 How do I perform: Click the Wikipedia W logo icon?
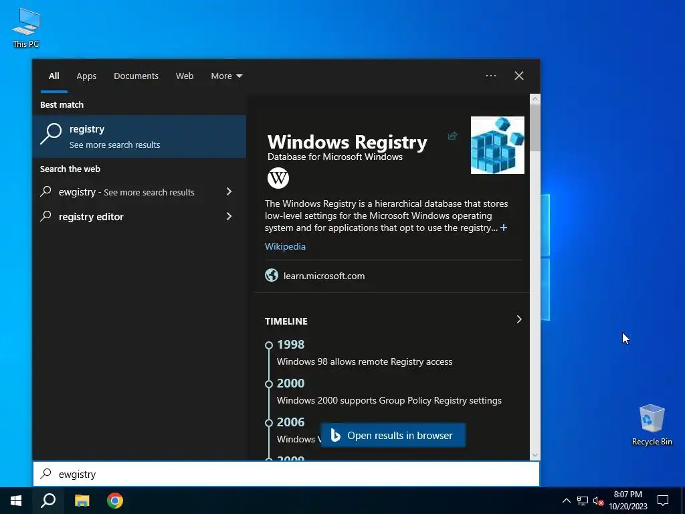[x=278, y=178]
